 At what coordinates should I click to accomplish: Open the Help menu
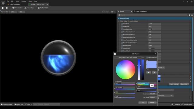click(x=35, y=1)
